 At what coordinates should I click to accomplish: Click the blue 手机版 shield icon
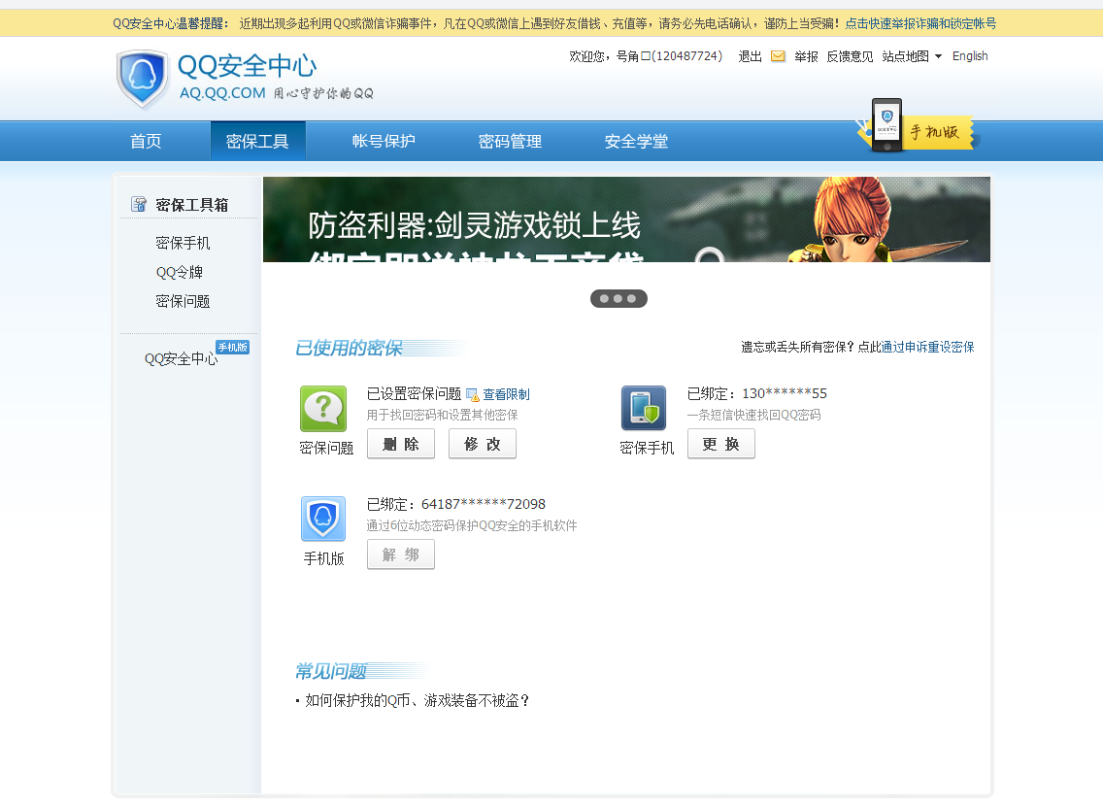click(323, 519)
